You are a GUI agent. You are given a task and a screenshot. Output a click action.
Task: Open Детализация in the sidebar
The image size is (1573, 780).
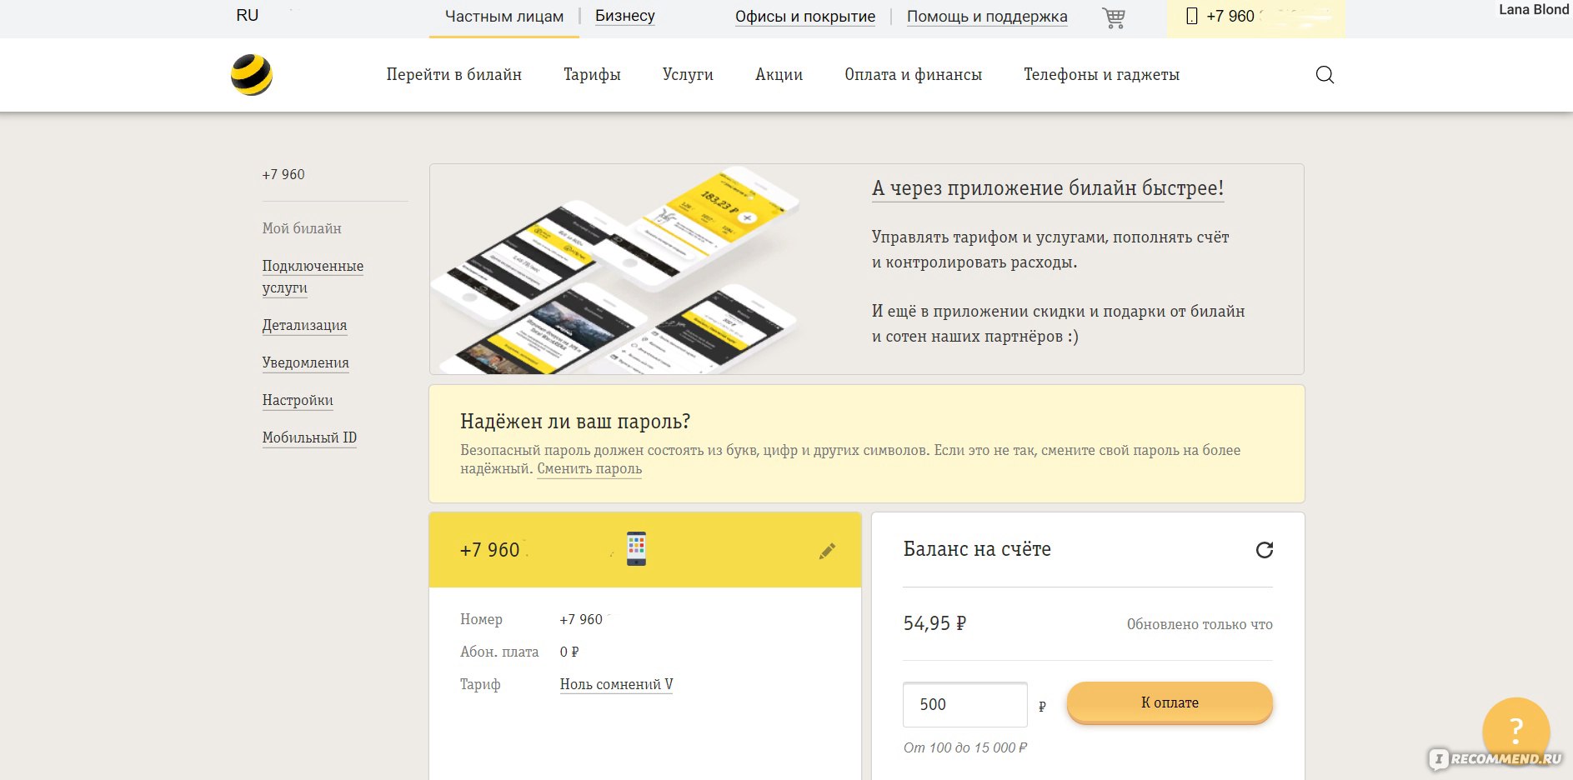point(304,325)
